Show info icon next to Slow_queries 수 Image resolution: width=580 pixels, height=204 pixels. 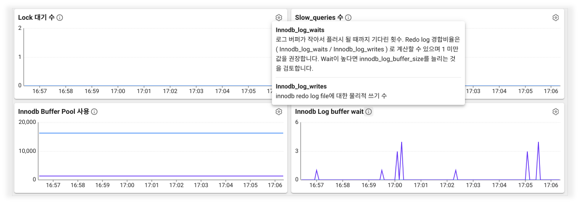tap(348, 18)
